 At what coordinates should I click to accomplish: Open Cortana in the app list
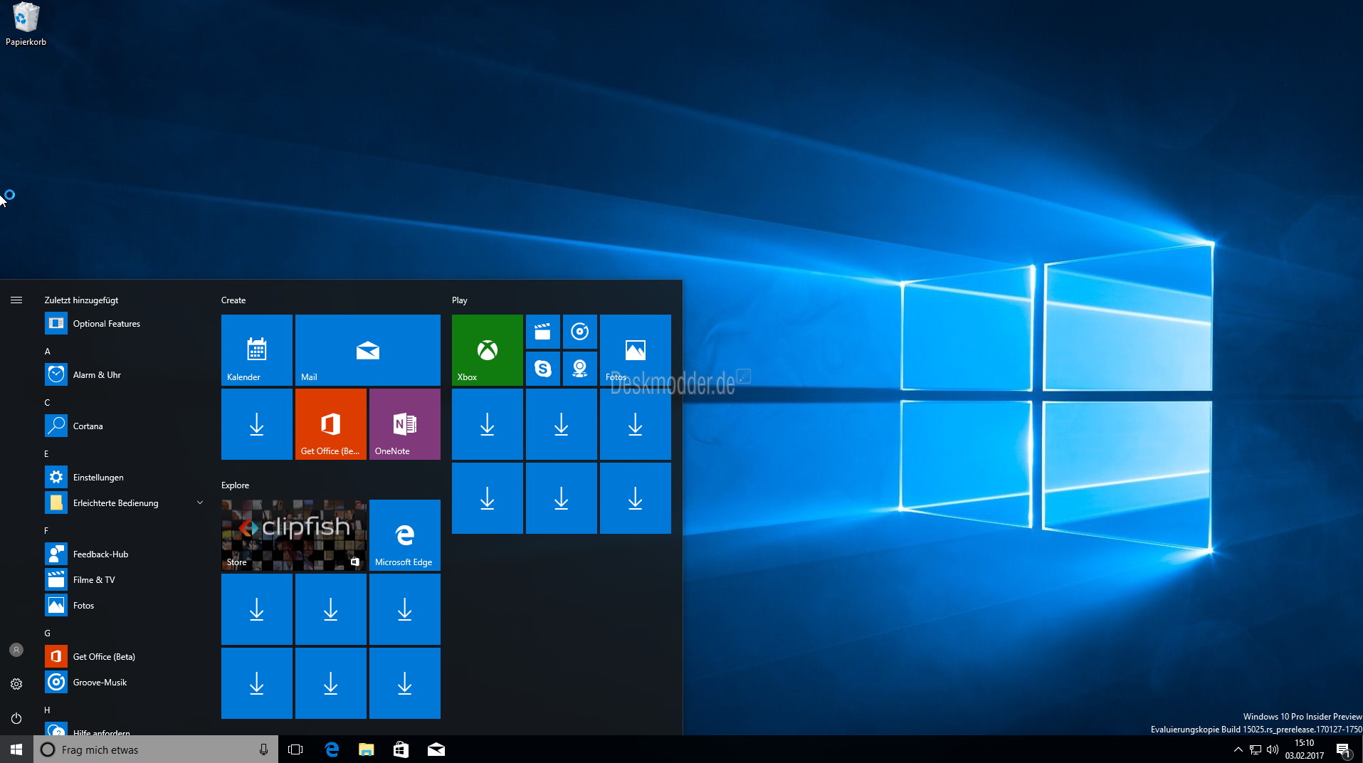pyautogui.click(x=125, y=426)
